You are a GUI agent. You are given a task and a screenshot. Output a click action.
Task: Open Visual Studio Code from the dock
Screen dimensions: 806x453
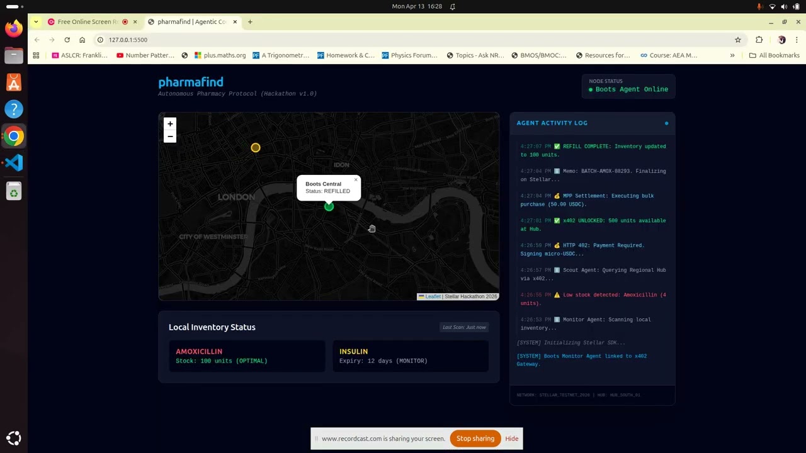pyautogui.click(x=14, y=163)
